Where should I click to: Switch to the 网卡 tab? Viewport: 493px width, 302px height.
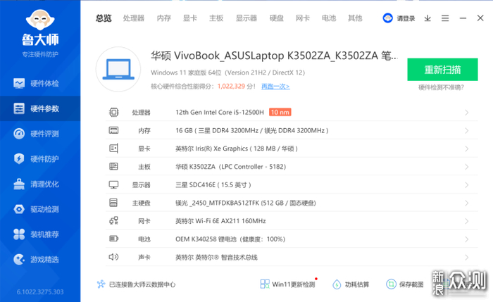tap(303, 18)
